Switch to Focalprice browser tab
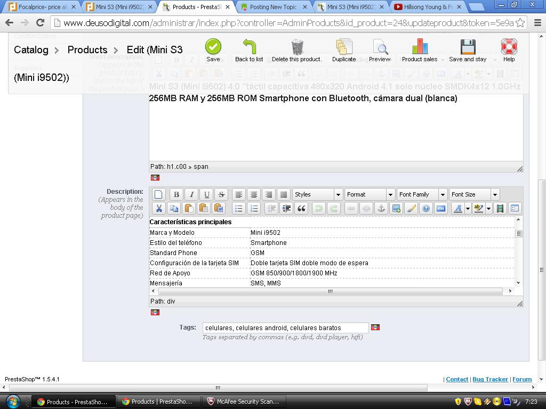This screenshot has width=546, height=409. [42, 7]
